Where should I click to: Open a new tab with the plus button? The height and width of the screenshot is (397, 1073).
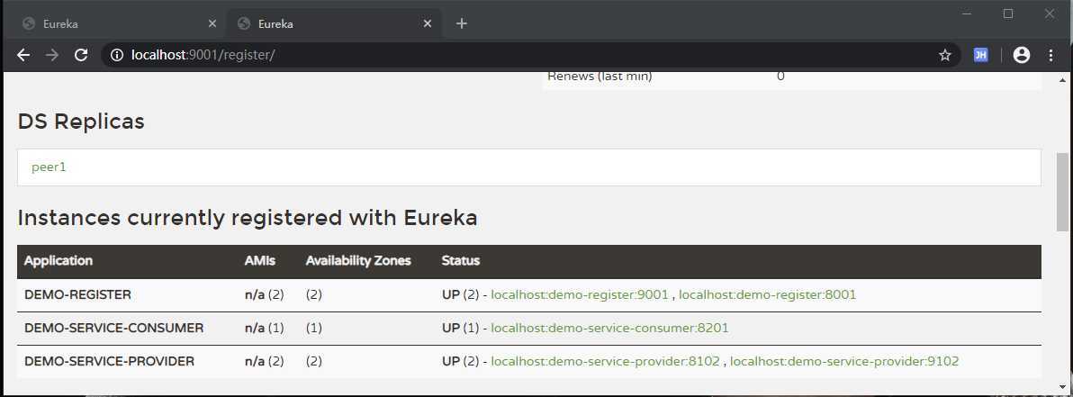point(462,23)
